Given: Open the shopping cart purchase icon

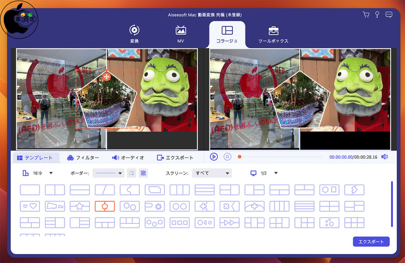Looking at the screenshot, I should (366, 15).
